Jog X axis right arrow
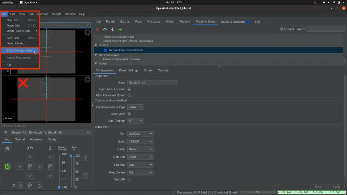The height and width of the screenshot is (195, 347). [x=39, y=166]
